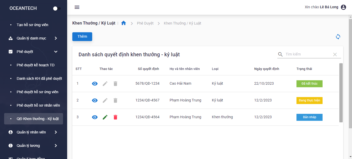Click Quản lý nhân viên menu label

click(31, 132)
